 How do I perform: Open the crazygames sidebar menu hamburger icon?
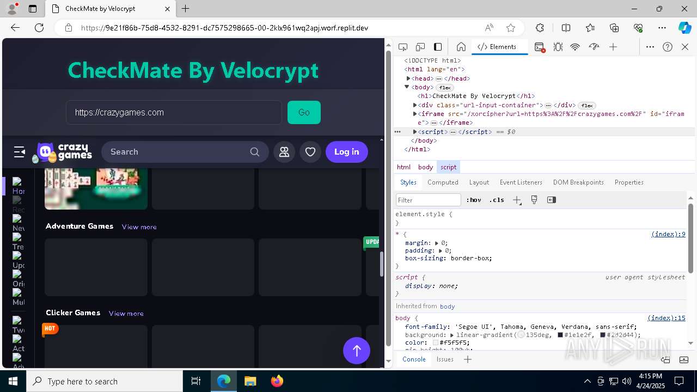tap(20, 152)
